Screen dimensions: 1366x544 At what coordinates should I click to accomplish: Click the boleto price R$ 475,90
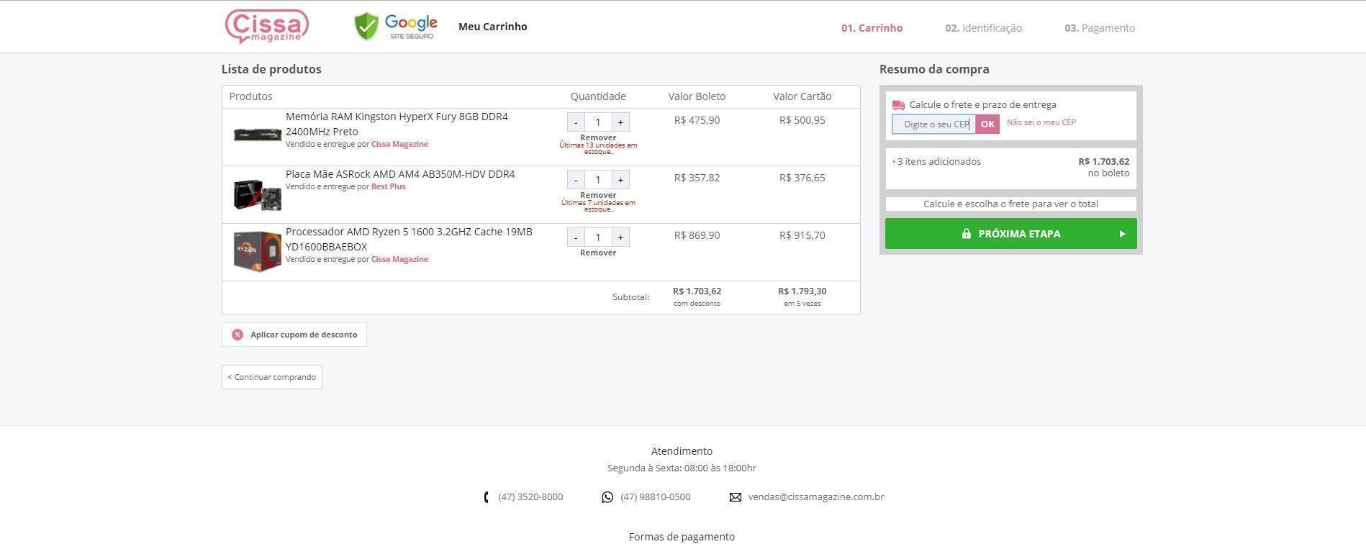point(697,120)
